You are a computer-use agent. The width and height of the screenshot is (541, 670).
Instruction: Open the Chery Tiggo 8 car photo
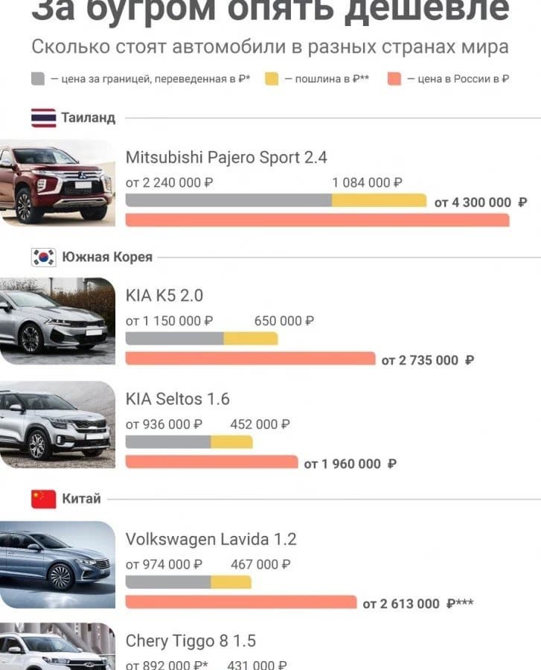[57, 648]
